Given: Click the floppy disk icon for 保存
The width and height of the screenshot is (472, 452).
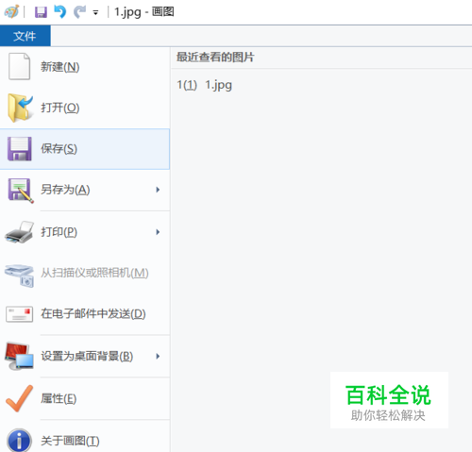Looking at the screenshot, I should (20, 149).
